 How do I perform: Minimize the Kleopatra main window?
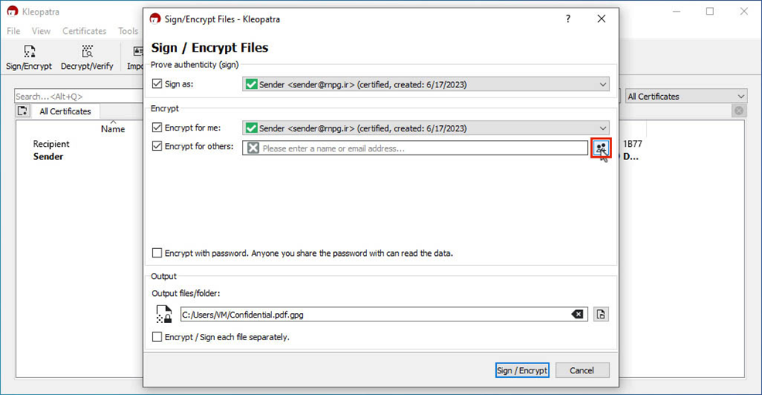[676, 11]
